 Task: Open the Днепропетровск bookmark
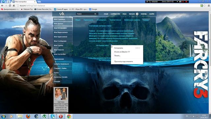[10, 9]
